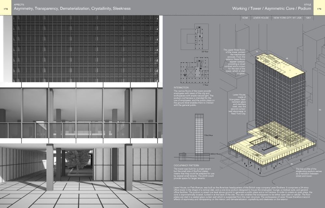Click the AFFECTS header label
Viewport: 325px width, 208px height.
17,5
